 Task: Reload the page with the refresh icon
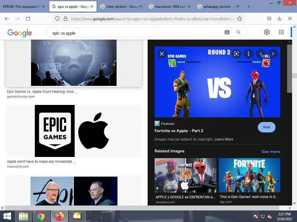click(28, 18)
